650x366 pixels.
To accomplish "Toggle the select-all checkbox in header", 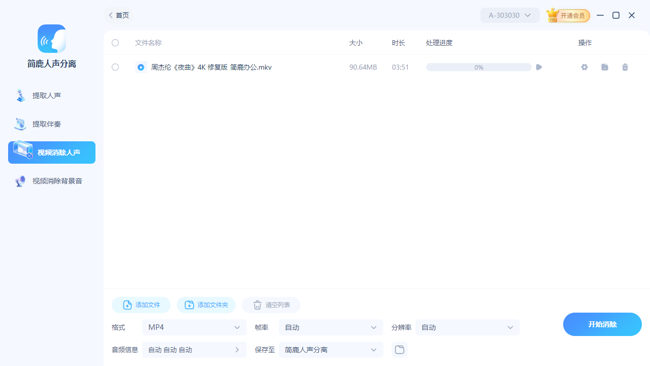I will [115, 43].
